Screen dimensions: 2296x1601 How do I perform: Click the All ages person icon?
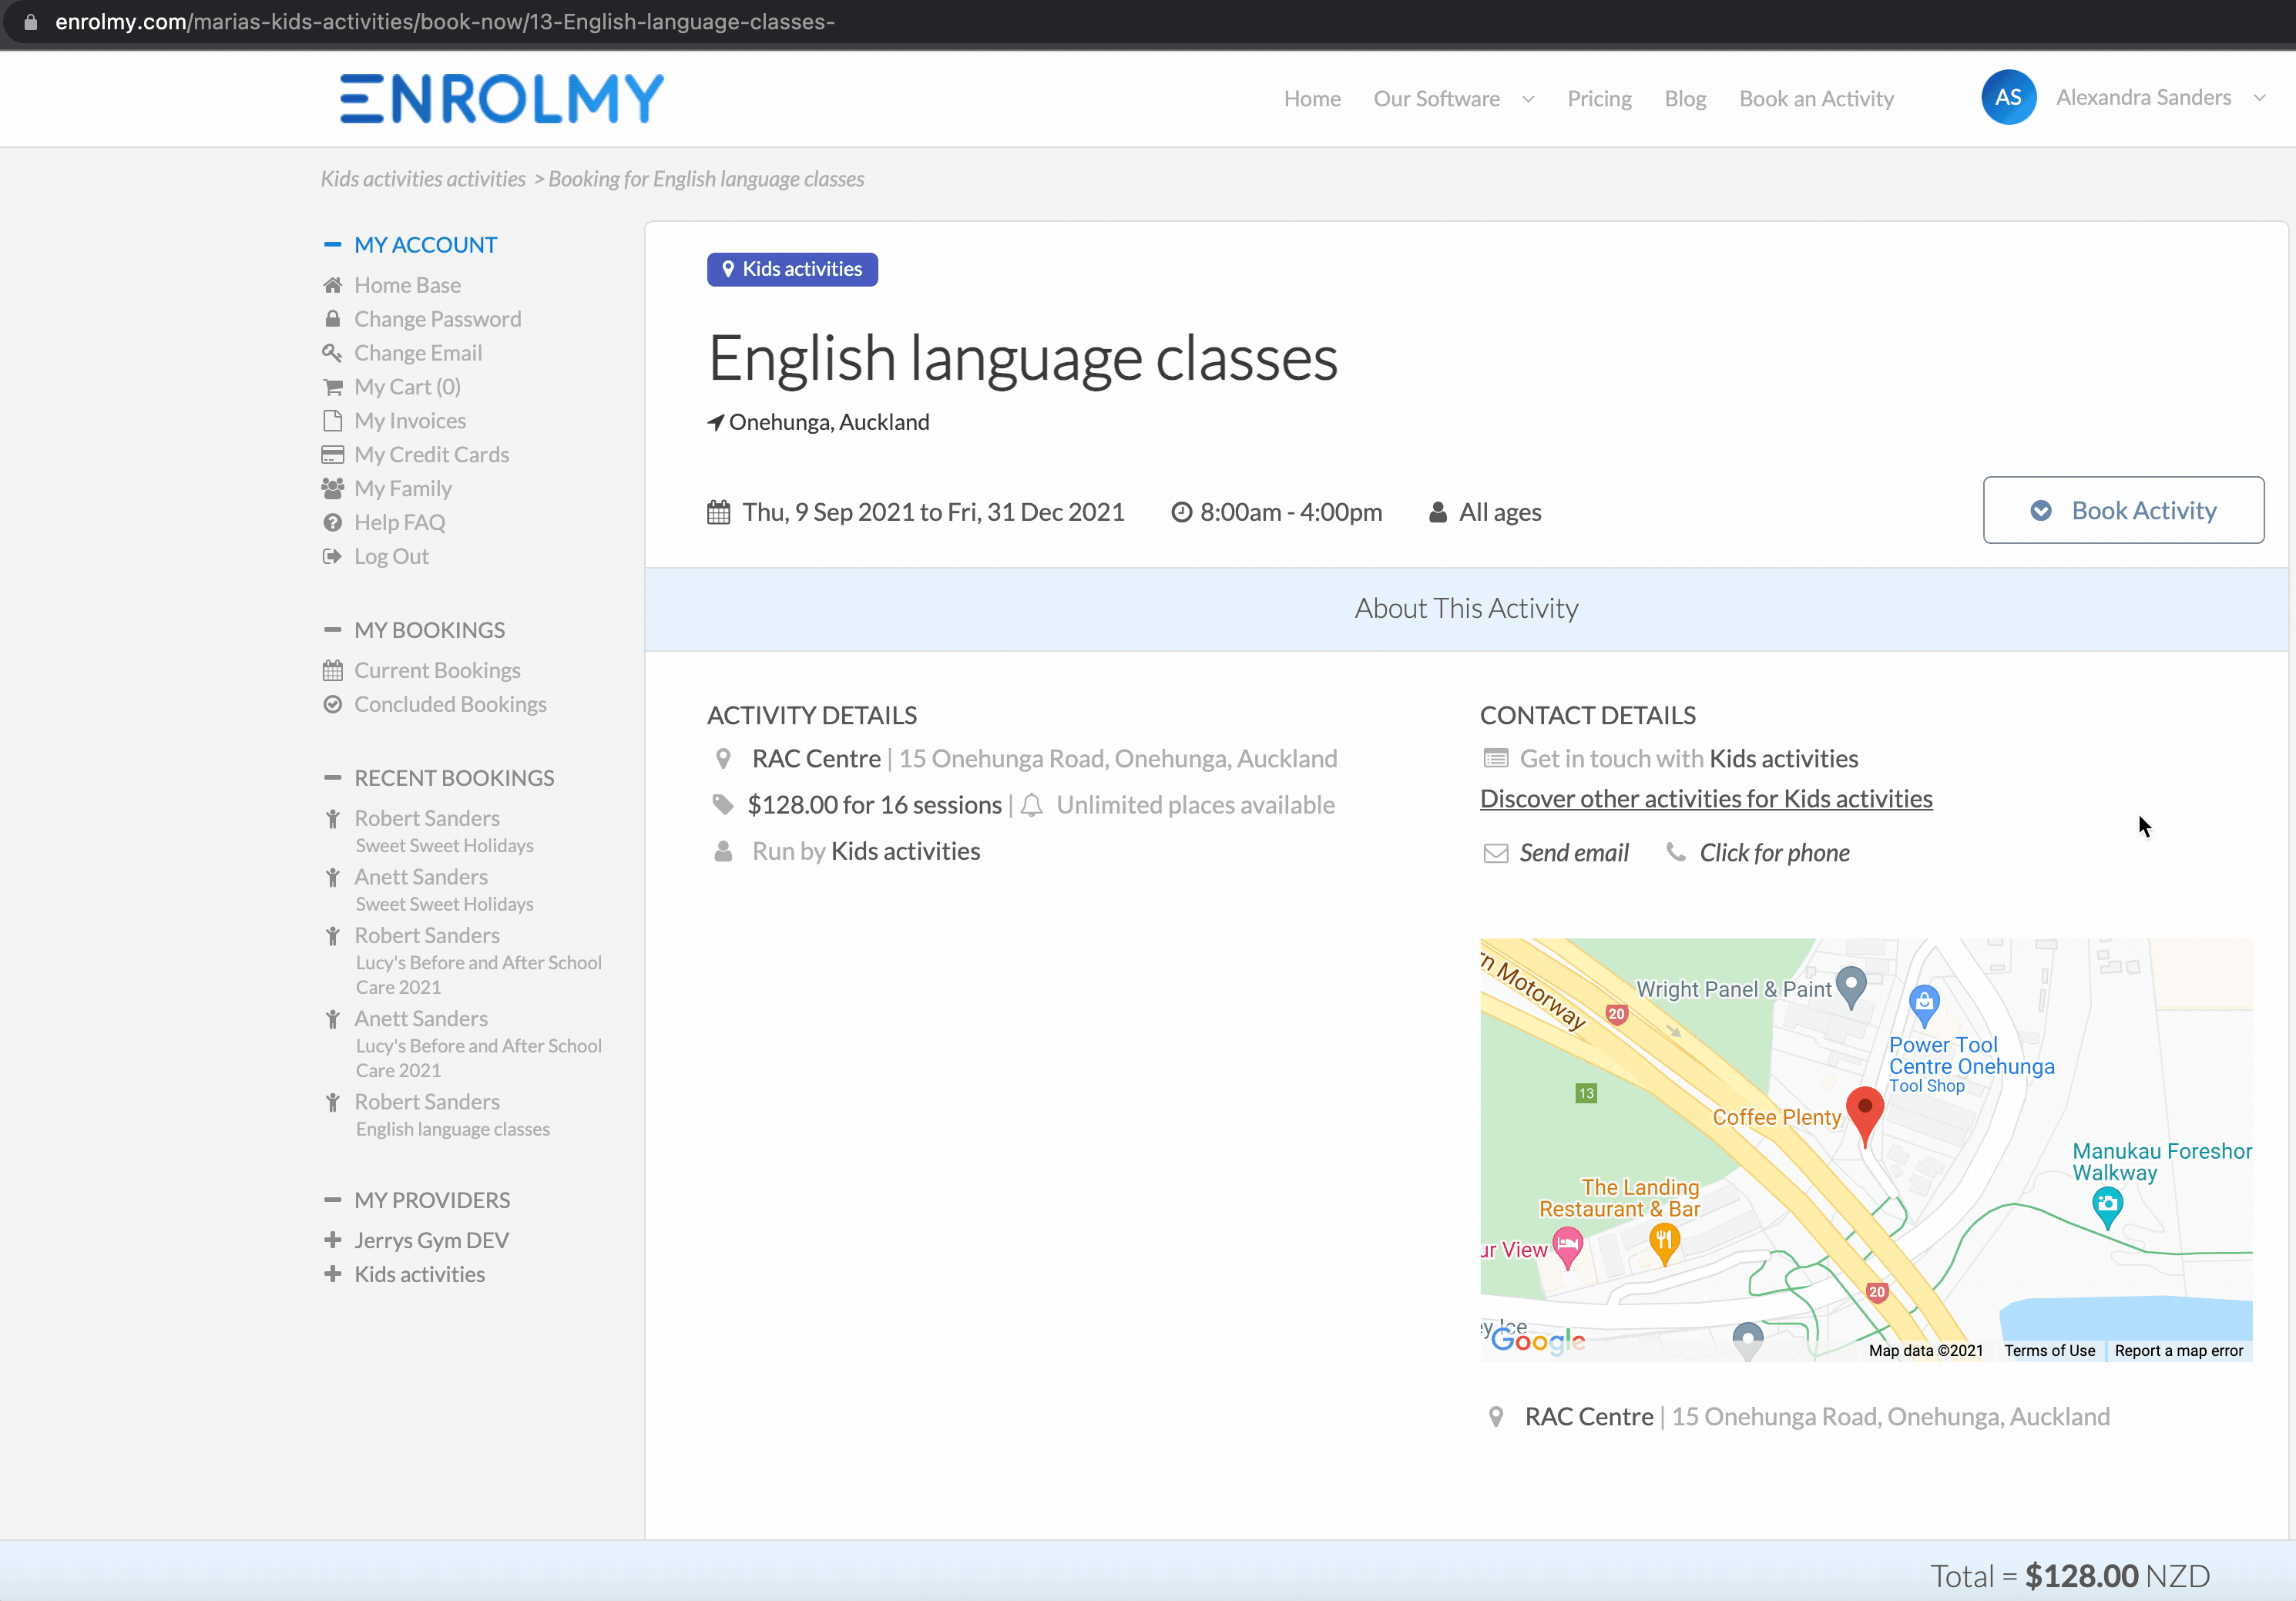1437,512
